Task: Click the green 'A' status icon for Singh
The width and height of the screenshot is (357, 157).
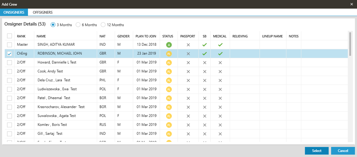Action: pos(169,45)
